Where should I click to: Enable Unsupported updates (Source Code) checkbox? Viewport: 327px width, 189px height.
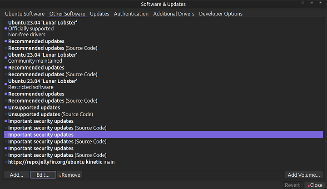coord(5,114)
